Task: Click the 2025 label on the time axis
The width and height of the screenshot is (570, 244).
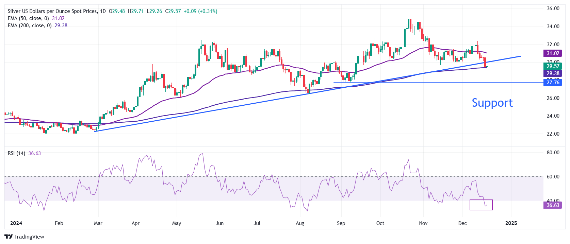Action: [x=511, y=223]
